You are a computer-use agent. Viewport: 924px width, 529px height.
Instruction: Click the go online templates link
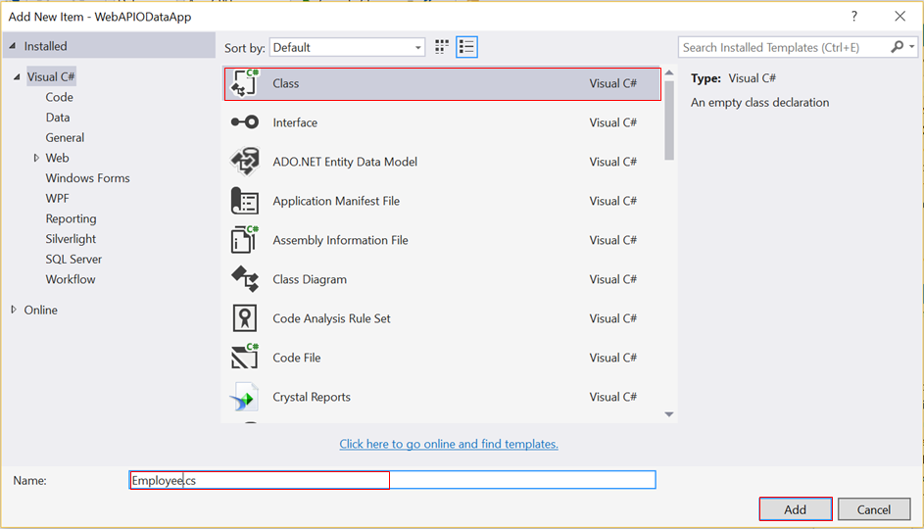449,444
